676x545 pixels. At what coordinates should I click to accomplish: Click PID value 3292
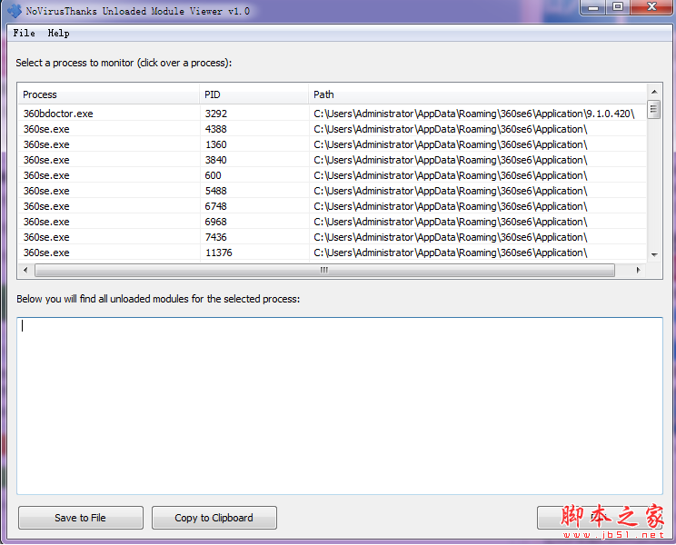tap(216, 114)
